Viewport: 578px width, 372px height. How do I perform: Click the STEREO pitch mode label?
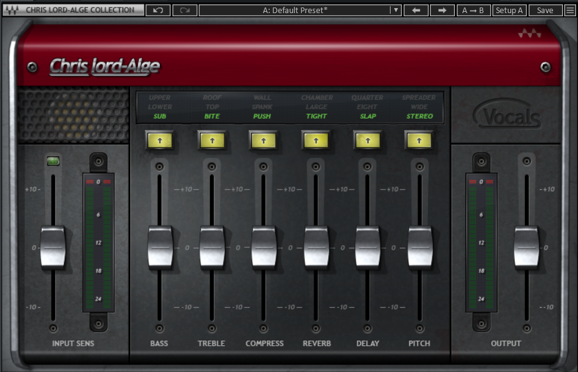419,116
